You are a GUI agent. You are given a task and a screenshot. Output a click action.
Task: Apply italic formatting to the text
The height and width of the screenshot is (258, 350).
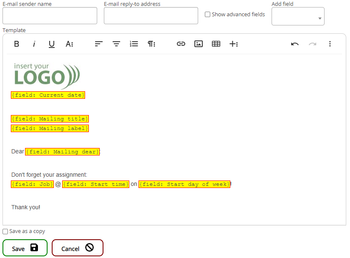click(x=34, y=44)
